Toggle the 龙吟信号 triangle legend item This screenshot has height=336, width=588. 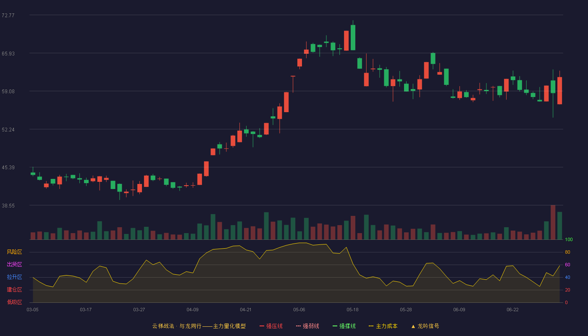(x=425, y=326)
